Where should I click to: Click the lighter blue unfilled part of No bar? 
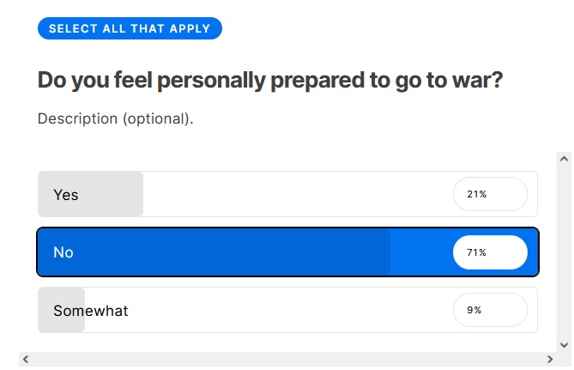point(420,252)
